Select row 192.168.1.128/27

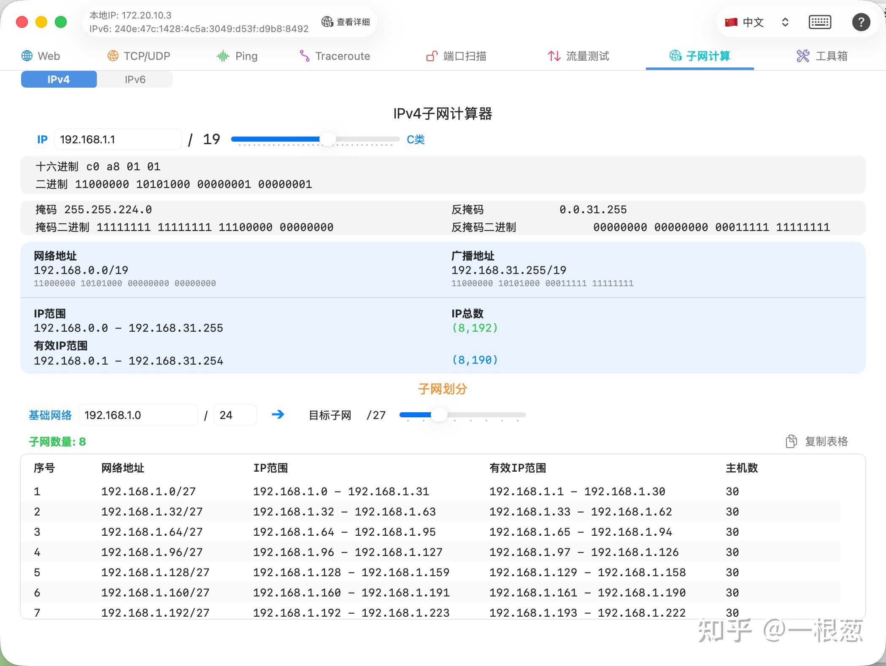431,572
